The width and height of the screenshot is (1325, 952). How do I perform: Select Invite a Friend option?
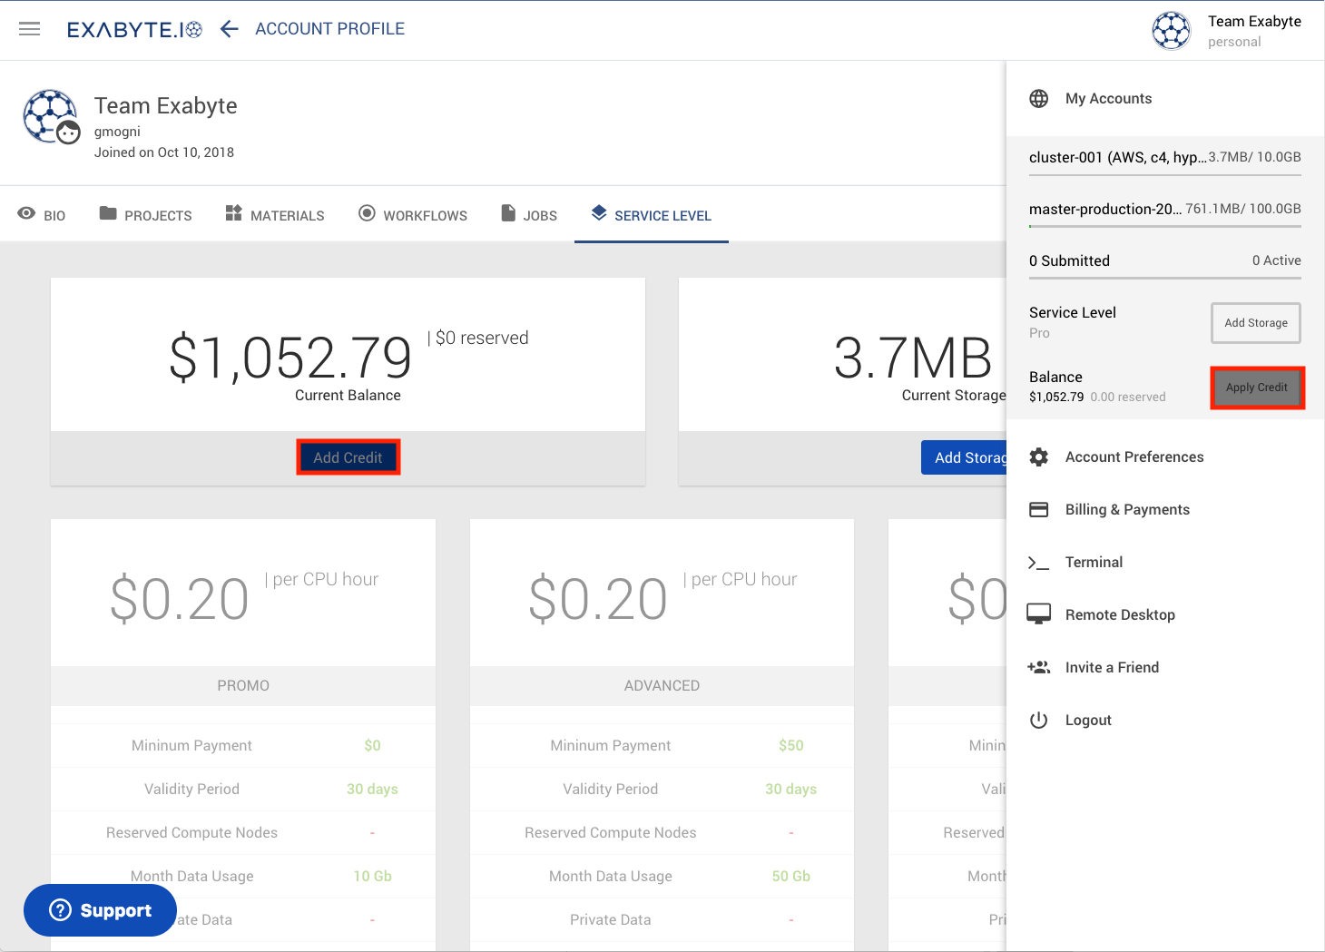click(x=1111, y=668)
